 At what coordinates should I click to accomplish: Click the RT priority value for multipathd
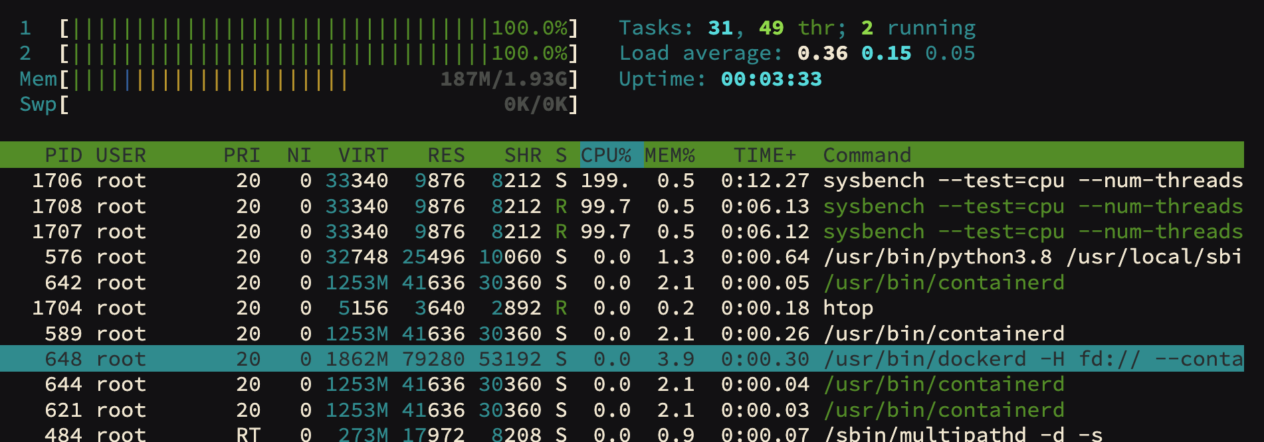click(249, 435)
